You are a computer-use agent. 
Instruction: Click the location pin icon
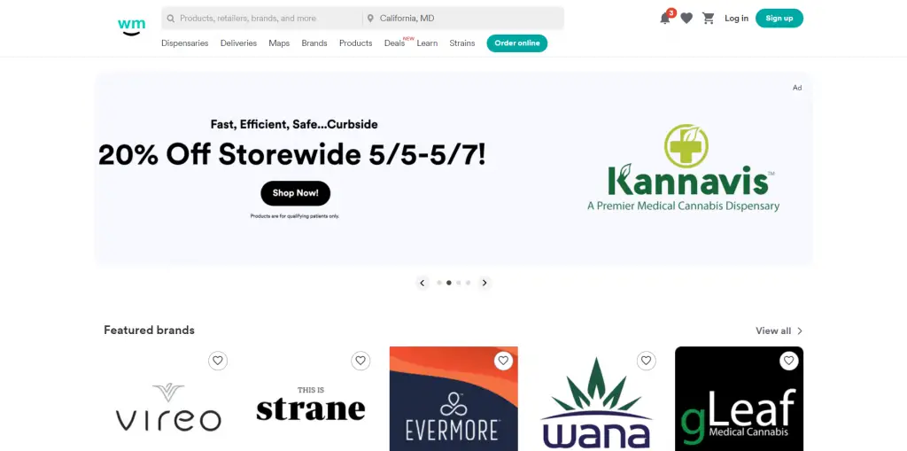[370, 19]
